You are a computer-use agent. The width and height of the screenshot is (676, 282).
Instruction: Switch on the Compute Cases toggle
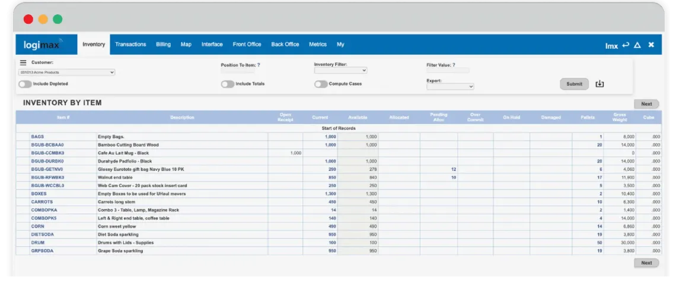click(321, 84)
